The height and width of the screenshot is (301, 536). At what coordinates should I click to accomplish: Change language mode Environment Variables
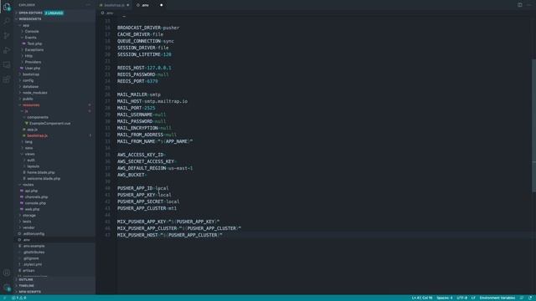point(497,298)
